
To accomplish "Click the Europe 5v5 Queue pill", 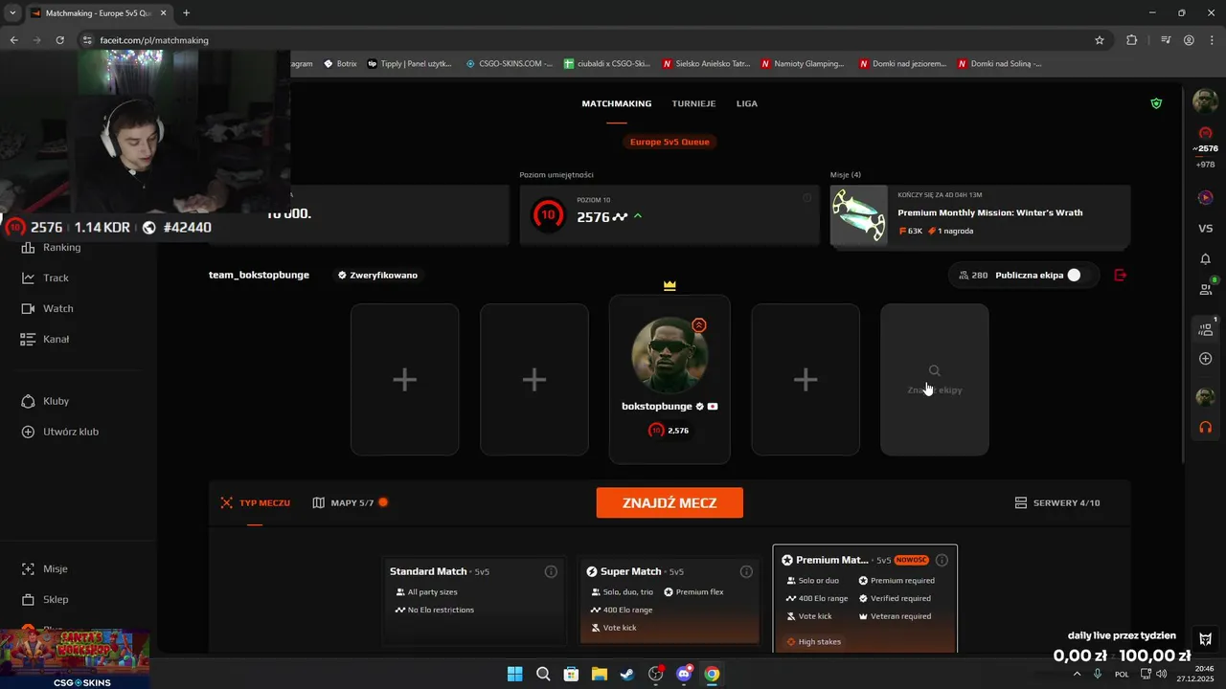I will point(670,142).
